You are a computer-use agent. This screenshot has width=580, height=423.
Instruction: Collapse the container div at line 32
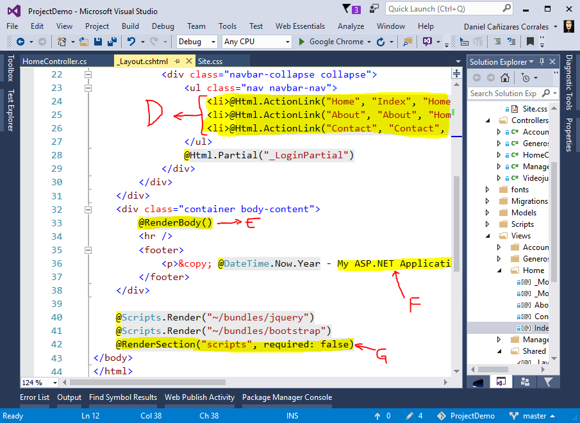coord(88,210)
